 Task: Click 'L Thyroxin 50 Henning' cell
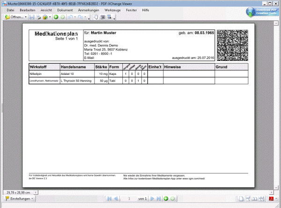tap(77, 81)
